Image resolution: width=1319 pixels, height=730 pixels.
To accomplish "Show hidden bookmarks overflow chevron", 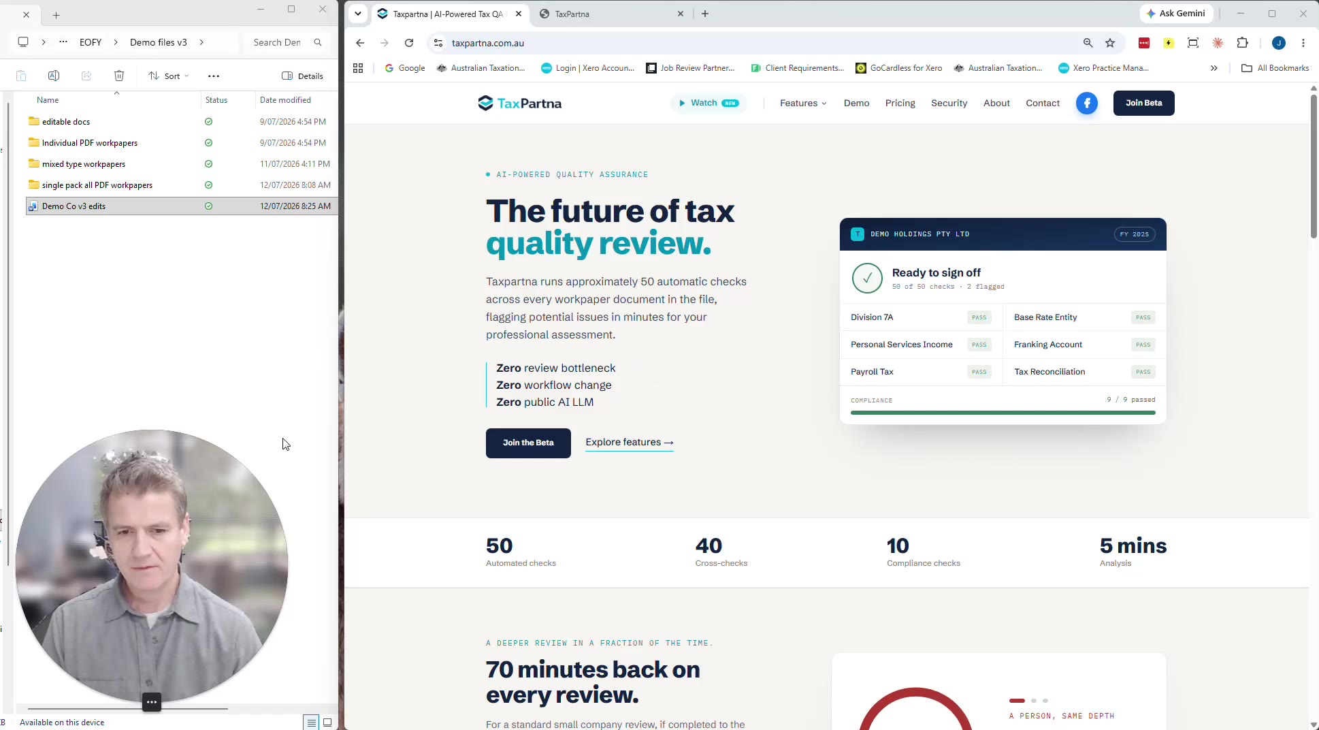I will tap(1214, 68).
